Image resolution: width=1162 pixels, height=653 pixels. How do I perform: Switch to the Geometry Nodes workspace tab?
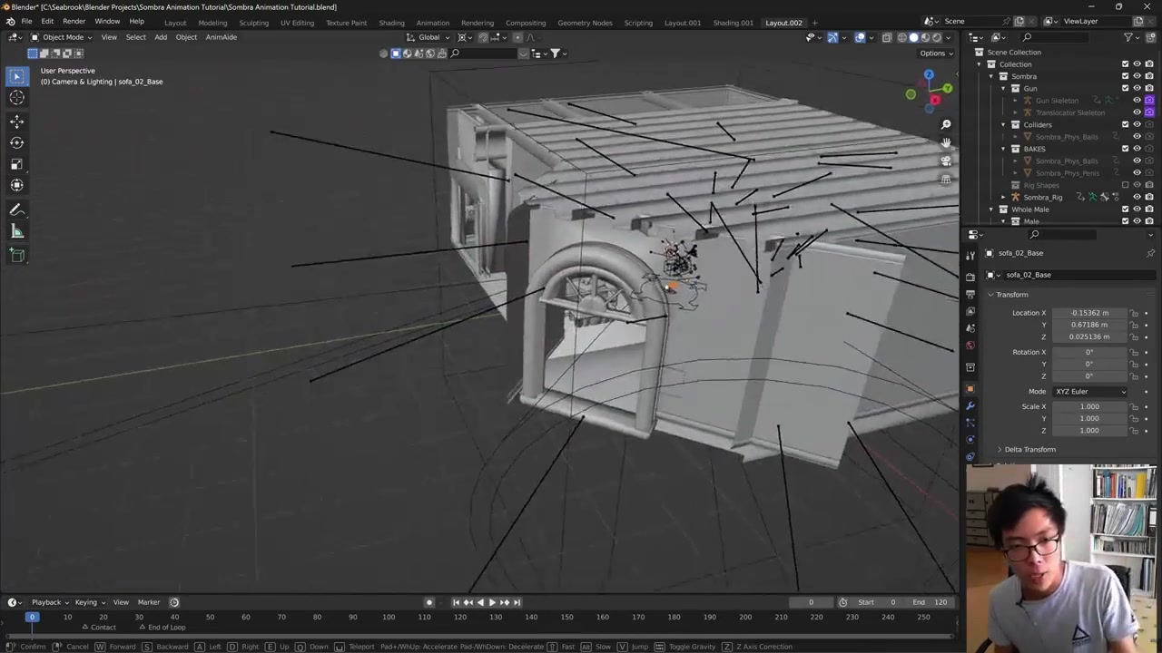click(585, 23)
